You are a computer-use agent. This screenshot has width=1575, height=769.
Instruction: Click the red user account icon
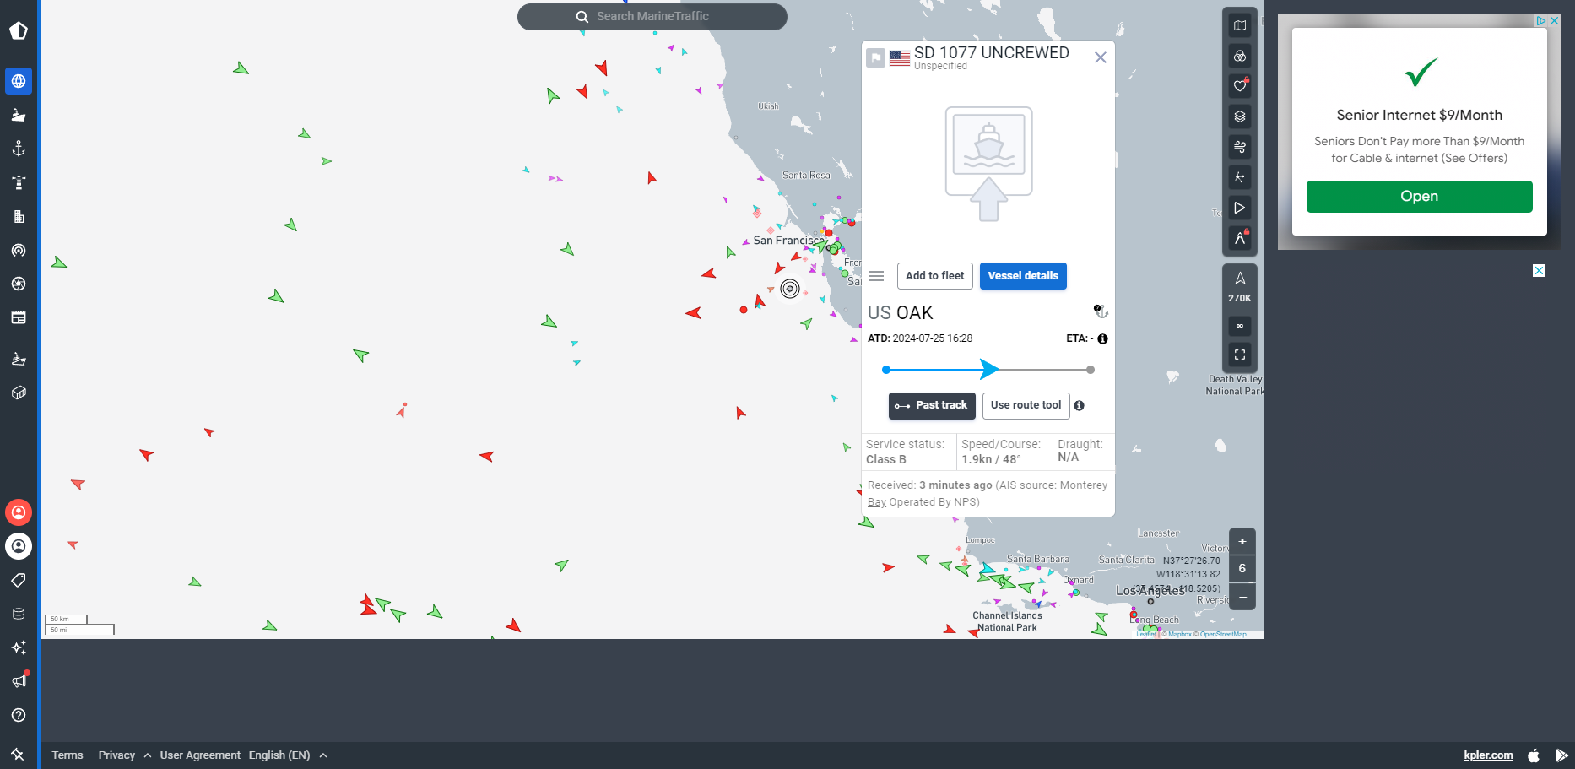[x=19, y=512]
